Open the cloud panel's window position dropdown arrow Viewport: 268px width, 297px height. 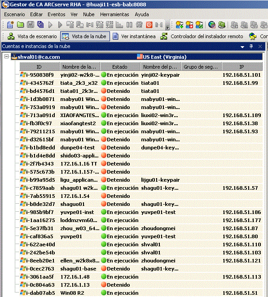point(242,47)
